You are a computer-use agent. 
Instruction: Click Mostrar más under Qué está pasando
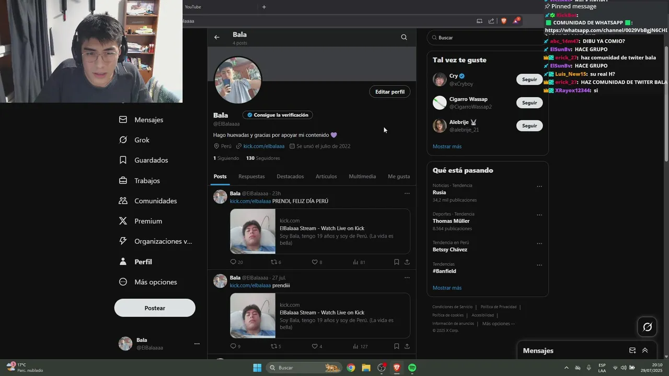pos(447,288)
